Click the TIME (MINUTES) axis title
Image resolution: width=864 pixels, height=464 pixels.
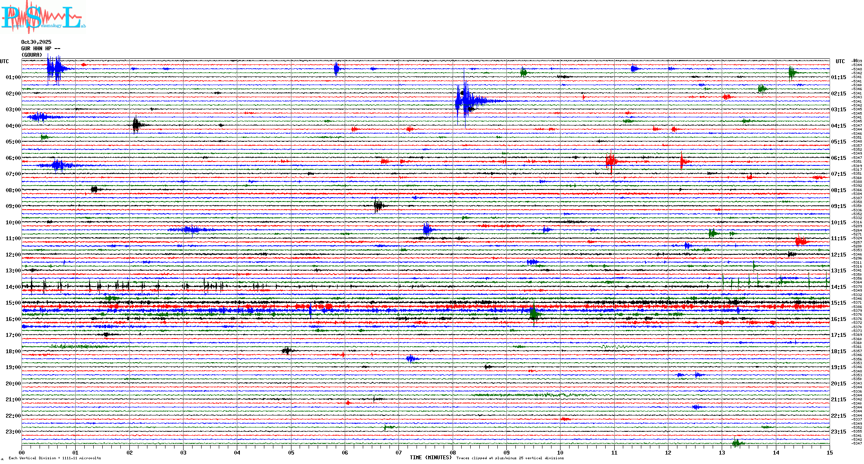pos(431,458)
